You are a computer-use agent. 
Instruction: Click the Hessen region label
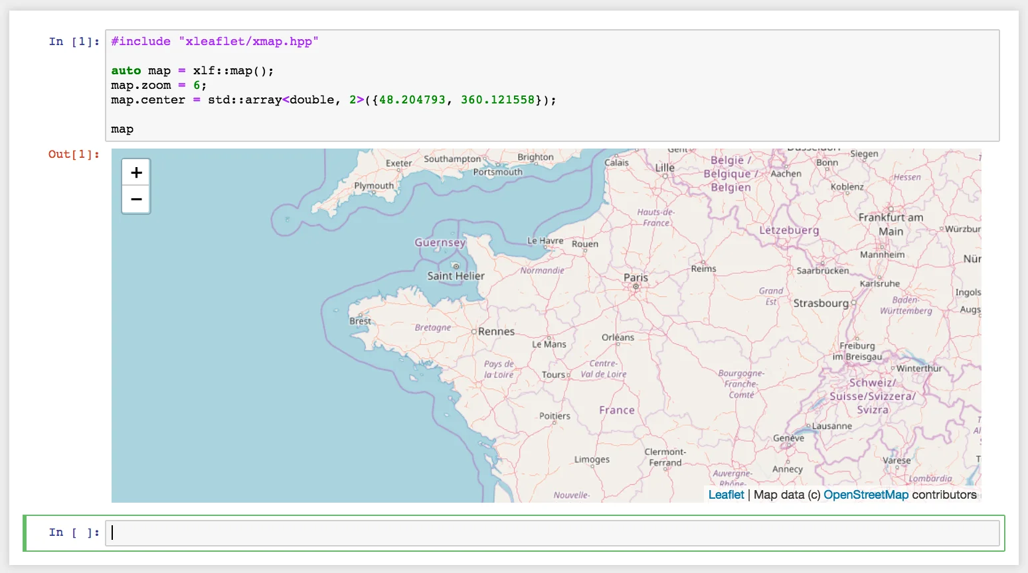[907, 177]
